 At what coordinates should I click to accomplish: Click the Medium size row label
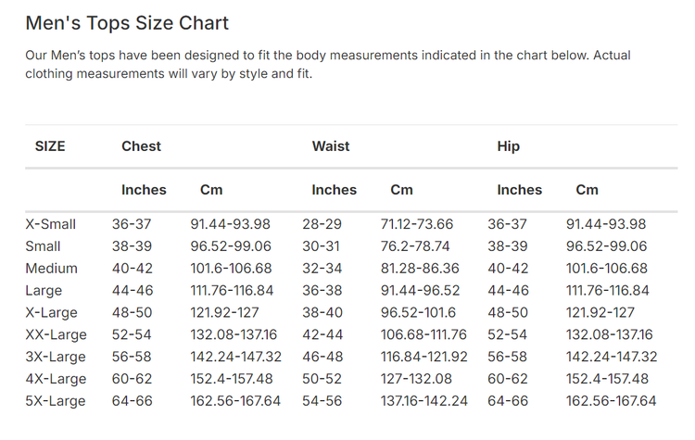(52, 269)
